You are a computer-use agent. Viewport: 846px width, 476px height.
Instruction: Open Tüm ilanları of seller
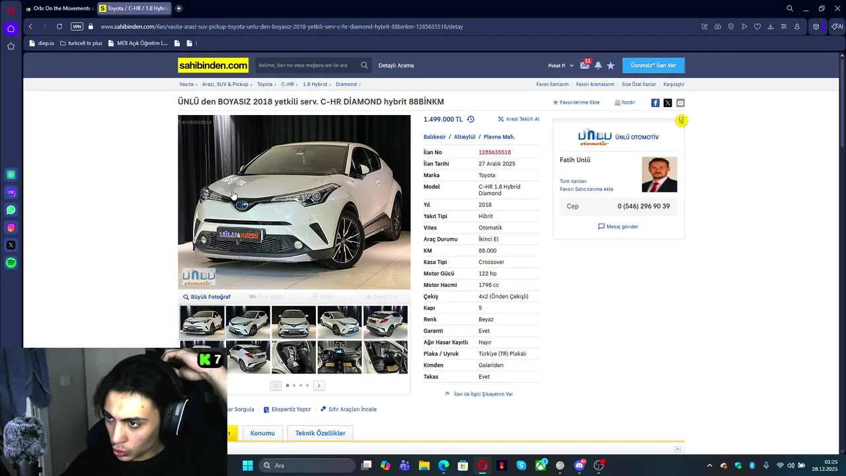click(573, 181)
